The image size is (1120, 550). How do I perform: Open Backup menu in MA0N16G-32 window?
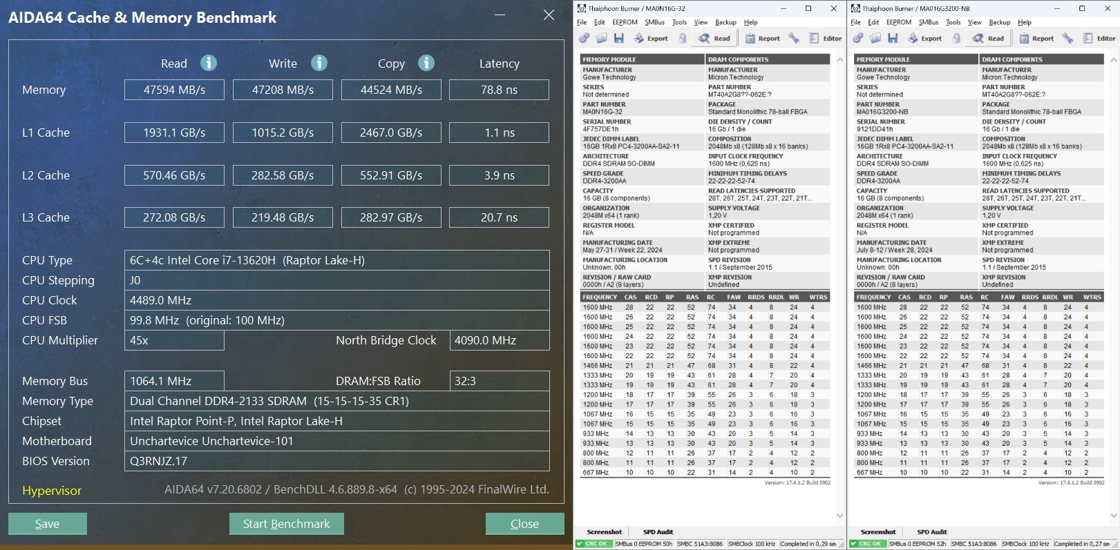point(725,22)
